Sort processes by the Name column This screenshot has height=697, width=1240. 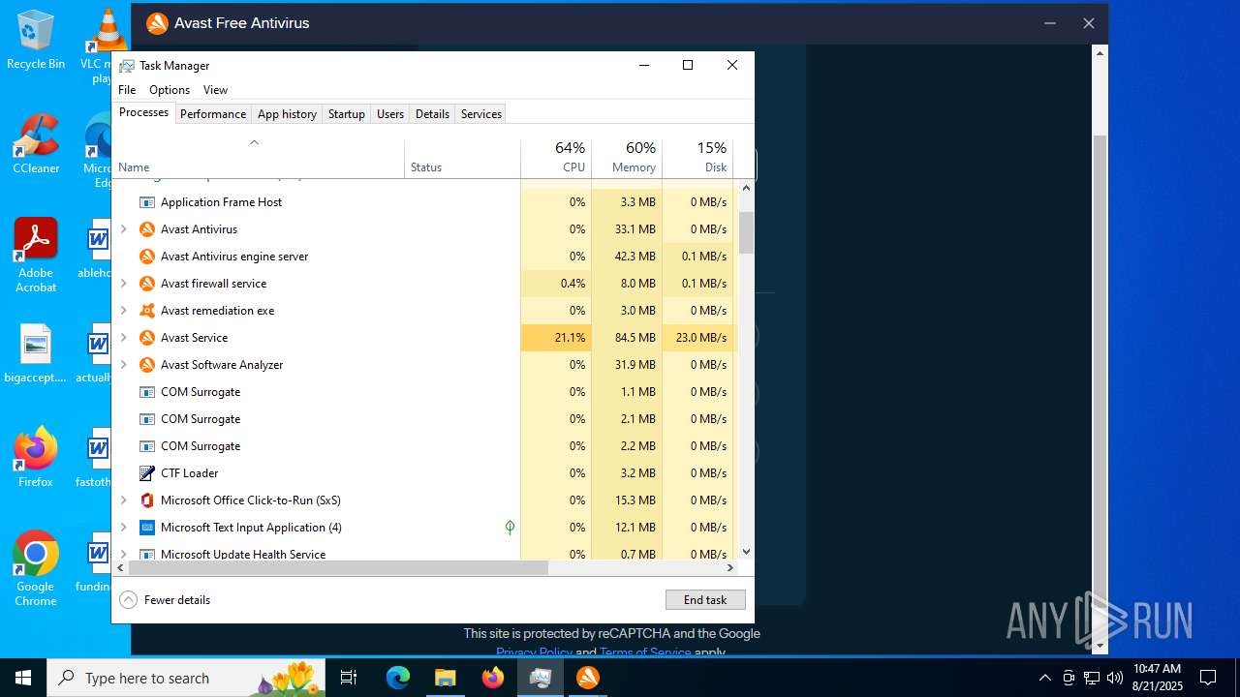click(258, 159)
